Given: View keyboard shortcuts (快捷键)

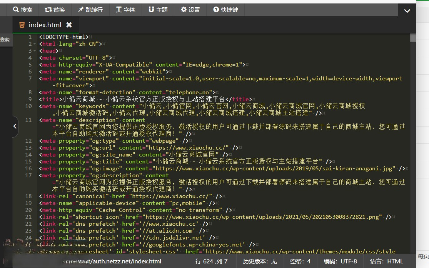Looking at the screenshot, I should pos(225,10).
